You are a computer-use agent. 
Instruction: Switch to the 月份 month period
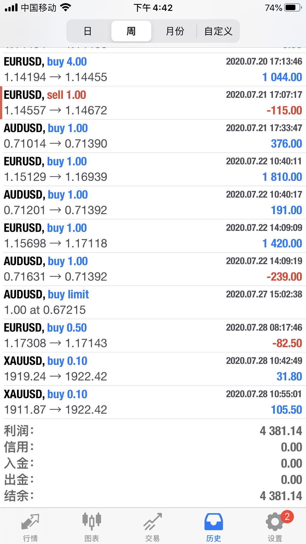pos(175,31)
